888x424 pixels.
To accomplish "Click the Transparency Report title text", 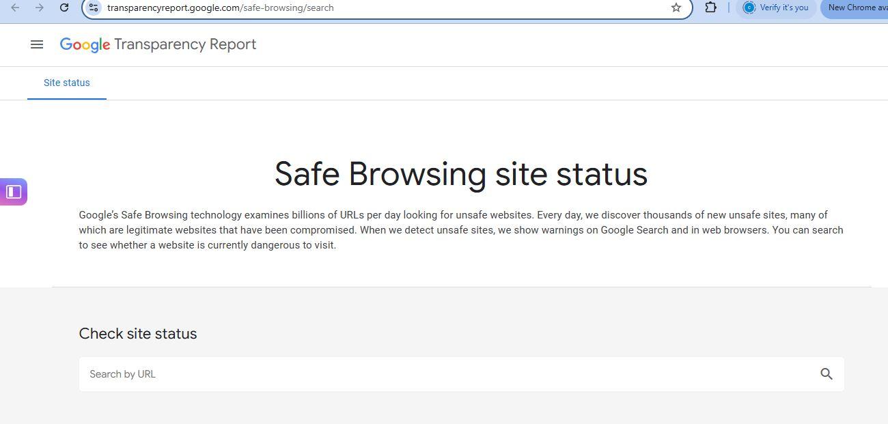I will coord(185,44).
